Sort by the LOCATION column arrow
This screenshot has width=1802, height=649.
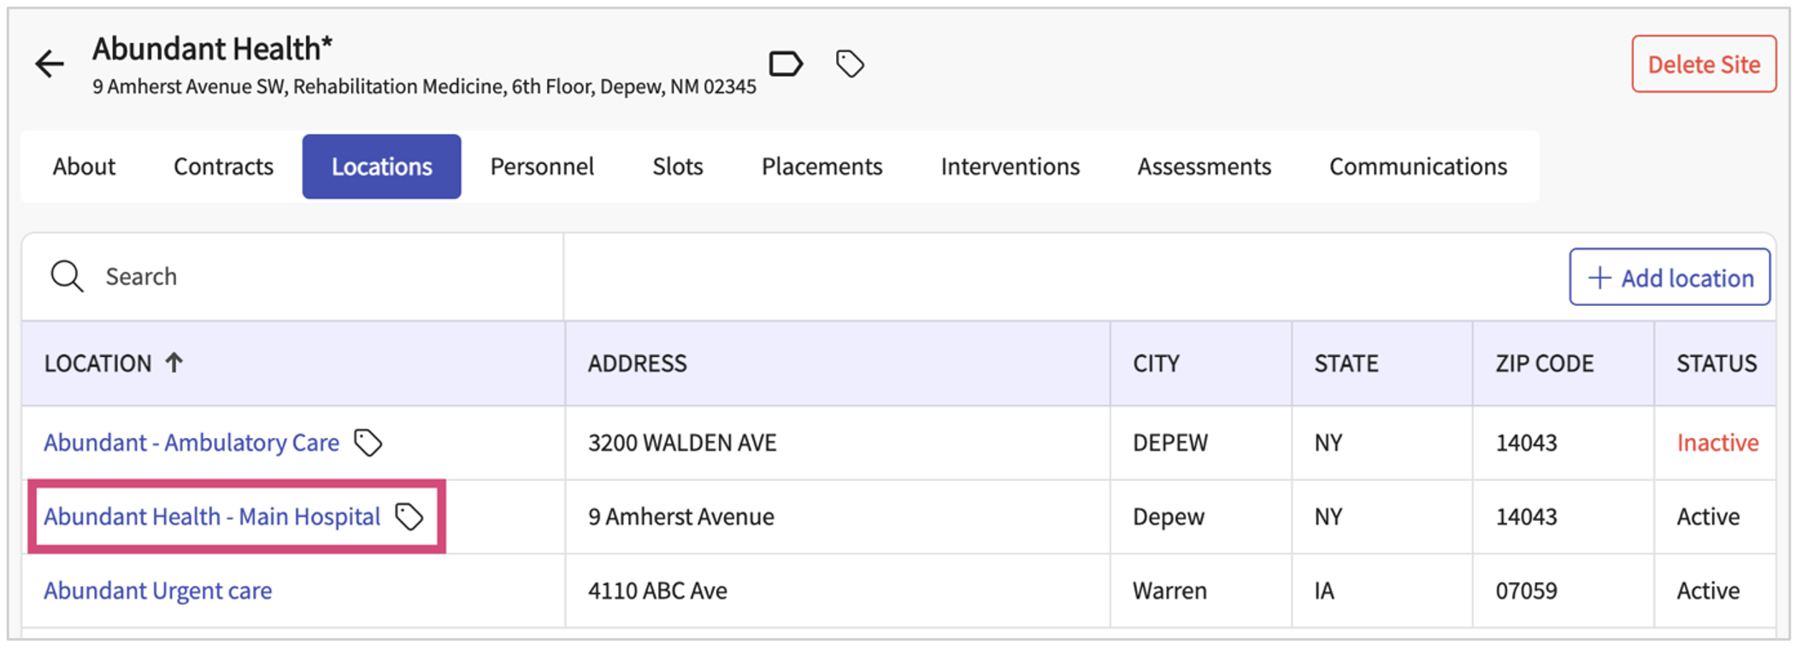(x=174, y=363)
